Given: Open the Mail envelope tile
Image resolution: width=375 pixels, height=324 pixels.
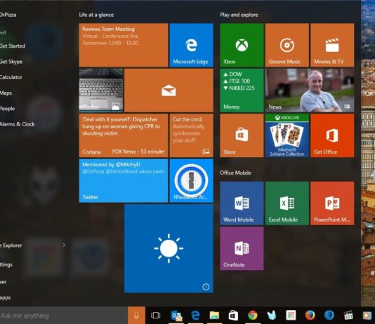Looking at the screenshot, I should point(169,90).
